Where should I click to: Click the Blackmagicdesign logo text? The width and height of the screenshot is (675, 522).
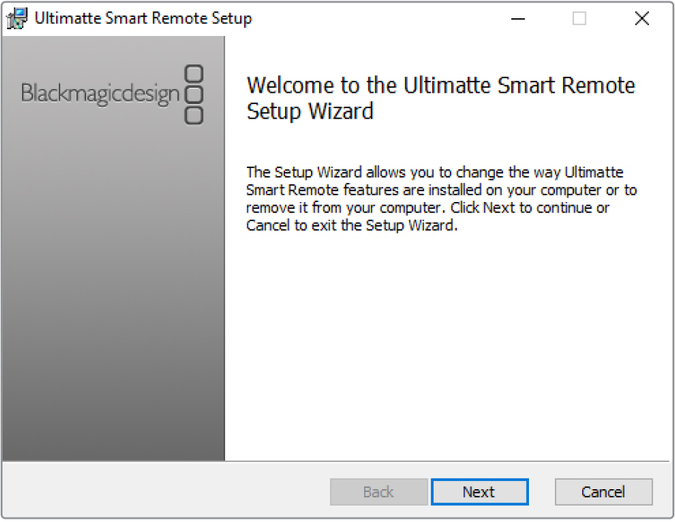pos(100,93)
